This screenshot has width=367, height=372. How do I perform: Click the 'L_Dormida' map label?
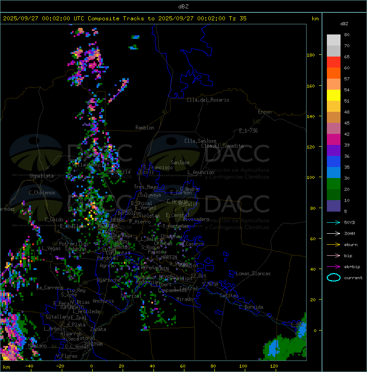click(251, 307)
